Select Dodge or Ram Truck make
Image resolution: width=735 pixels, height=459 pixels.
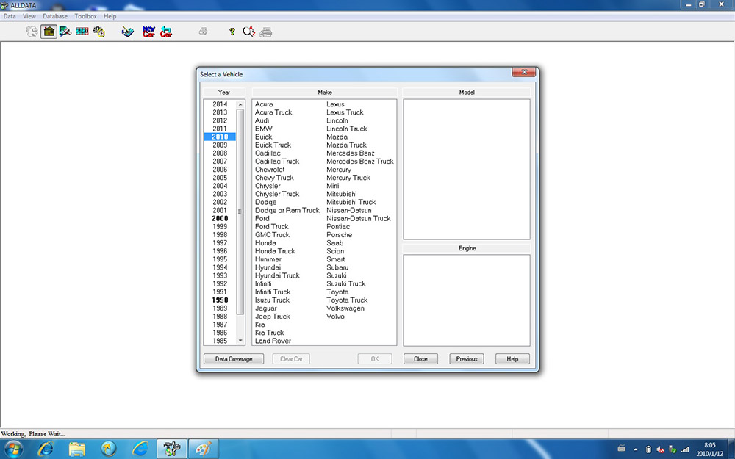point(287,210)
